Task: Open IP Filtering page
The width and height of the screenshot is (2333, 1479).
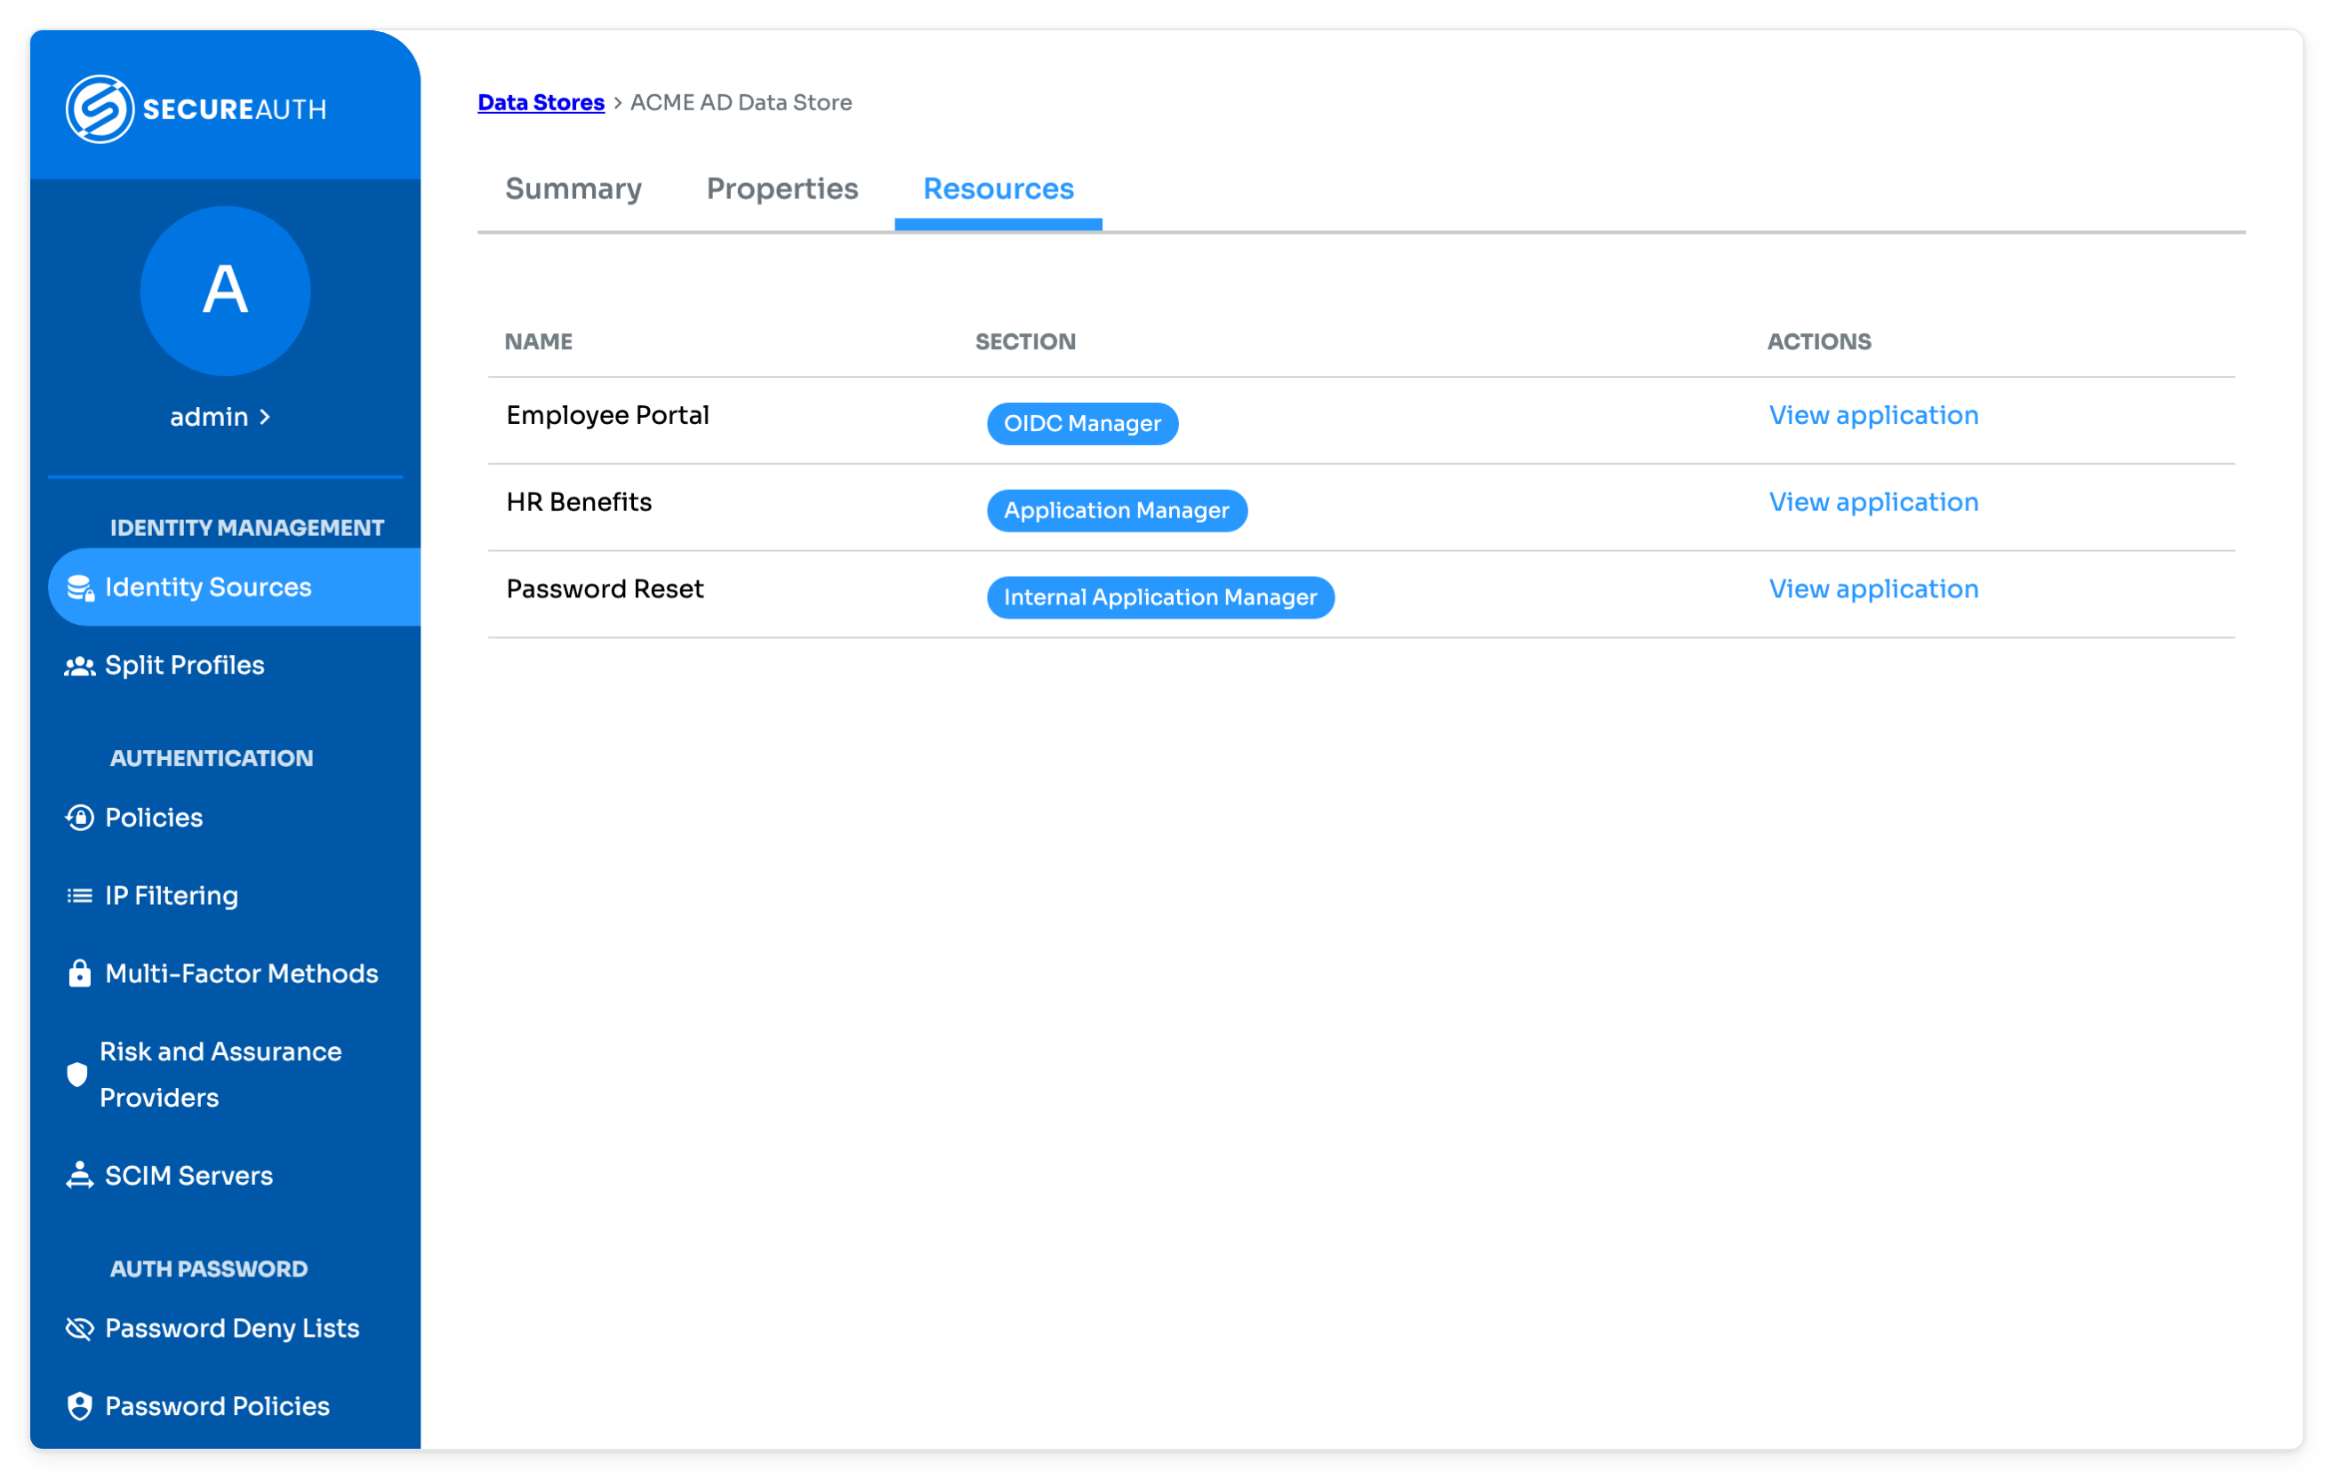Action: [x=172, y=896]
